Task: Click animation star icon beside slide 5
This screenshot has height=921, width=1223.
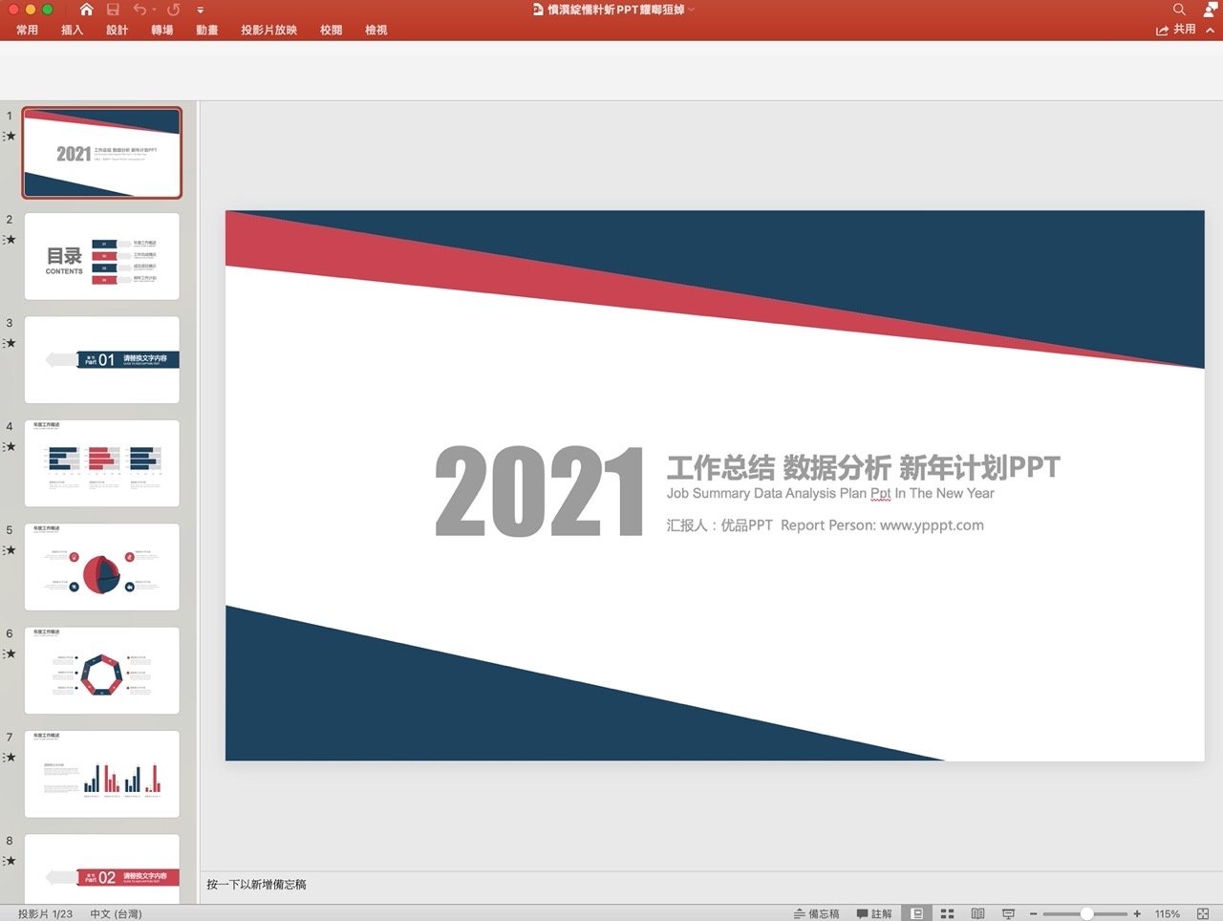Action: point(11,550)
